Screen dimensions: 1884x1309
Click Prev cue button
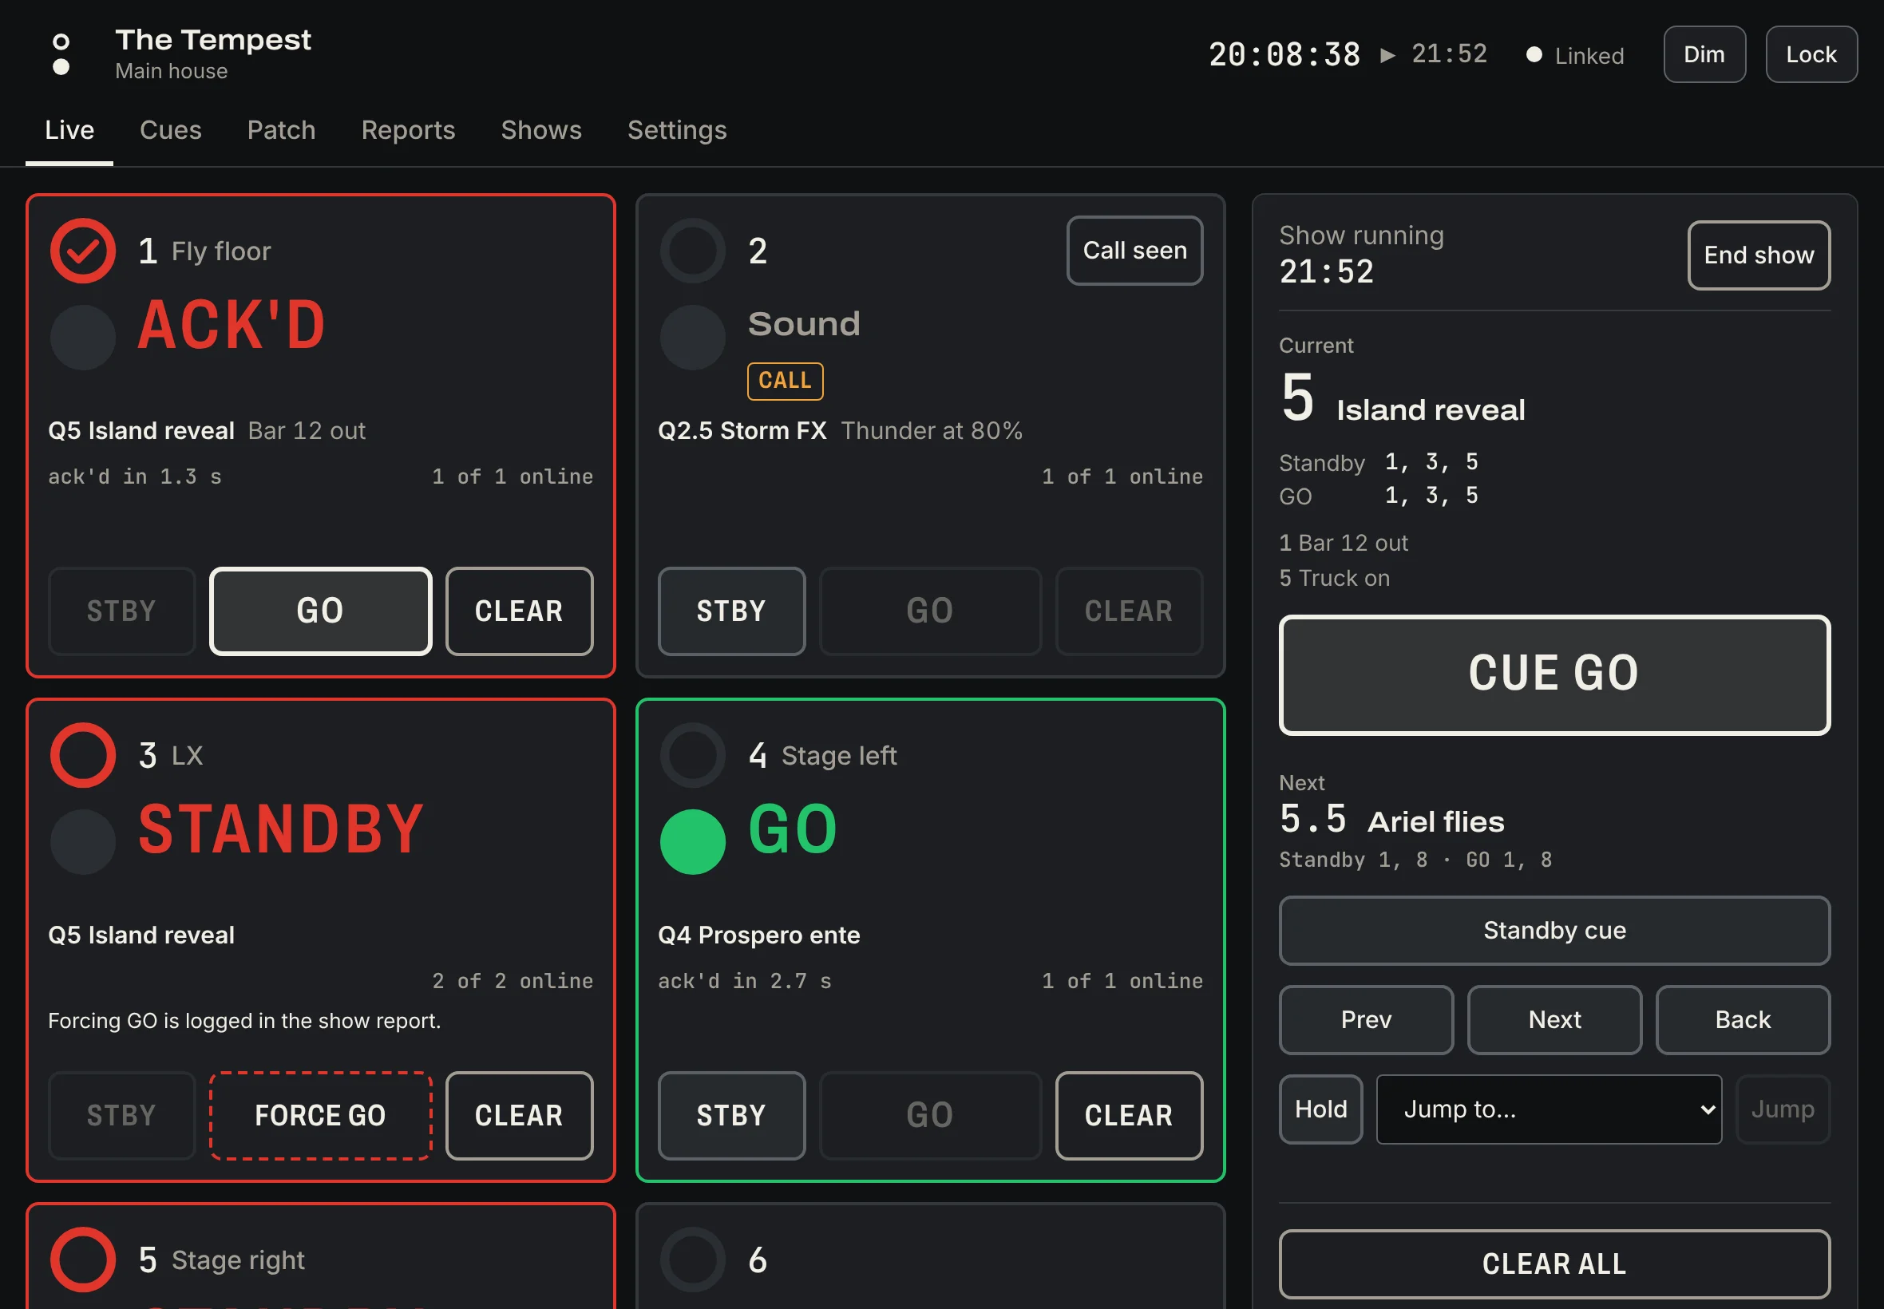[x=1366, y=1019]
